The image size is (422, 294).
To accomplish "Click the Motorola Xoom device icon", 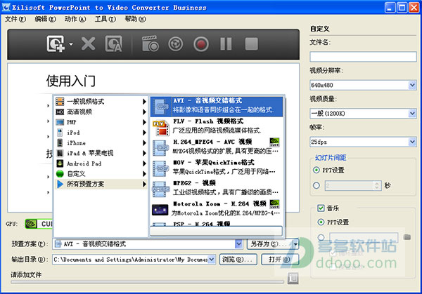I will [x=160, y=210].
